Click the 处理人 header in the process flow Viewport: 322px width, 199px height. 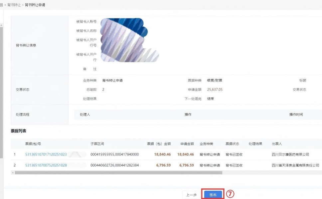click(85, 114)
